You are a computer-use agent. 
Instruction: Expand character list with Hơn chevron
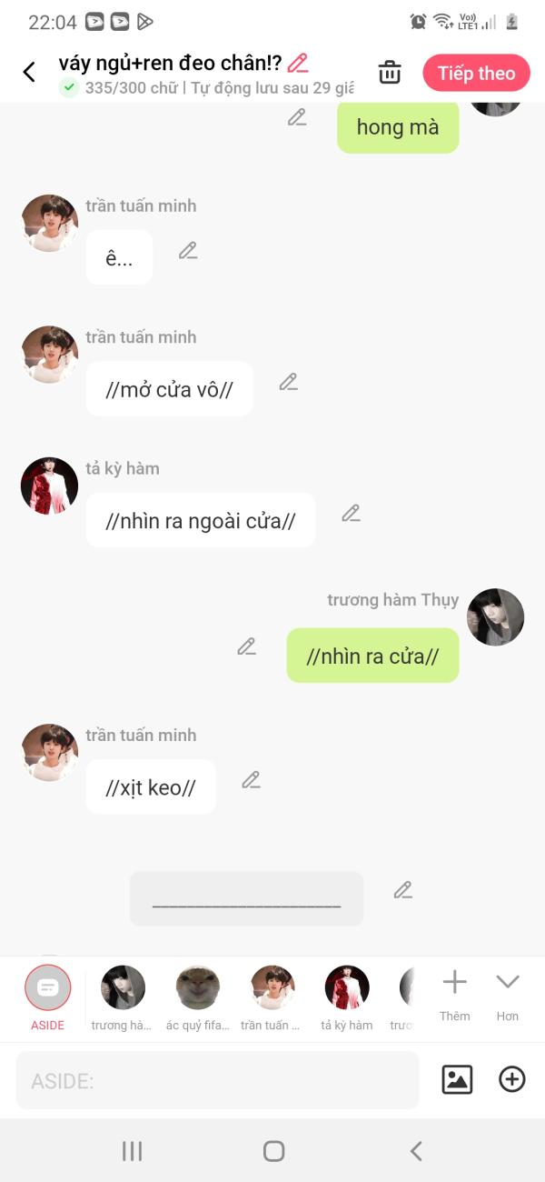coord(508,995)
